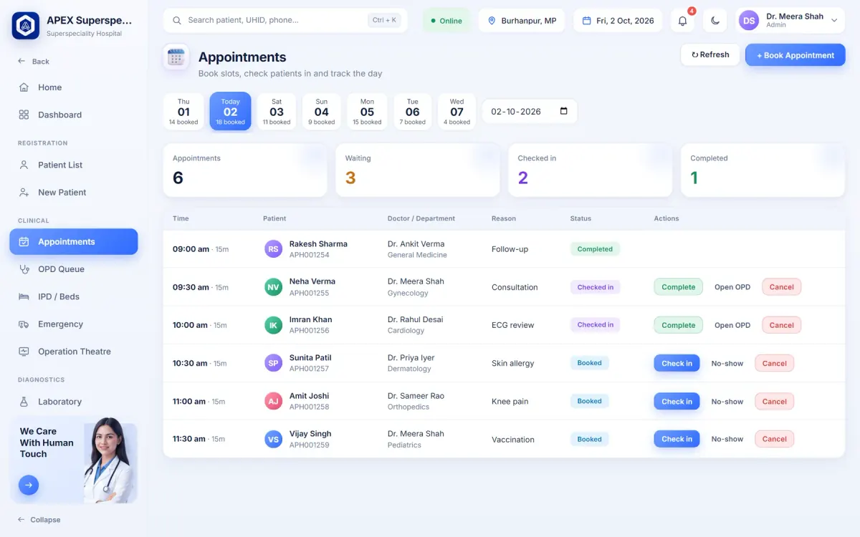Click the Online status indicator
860x537 pixels.
pos(446,21)
